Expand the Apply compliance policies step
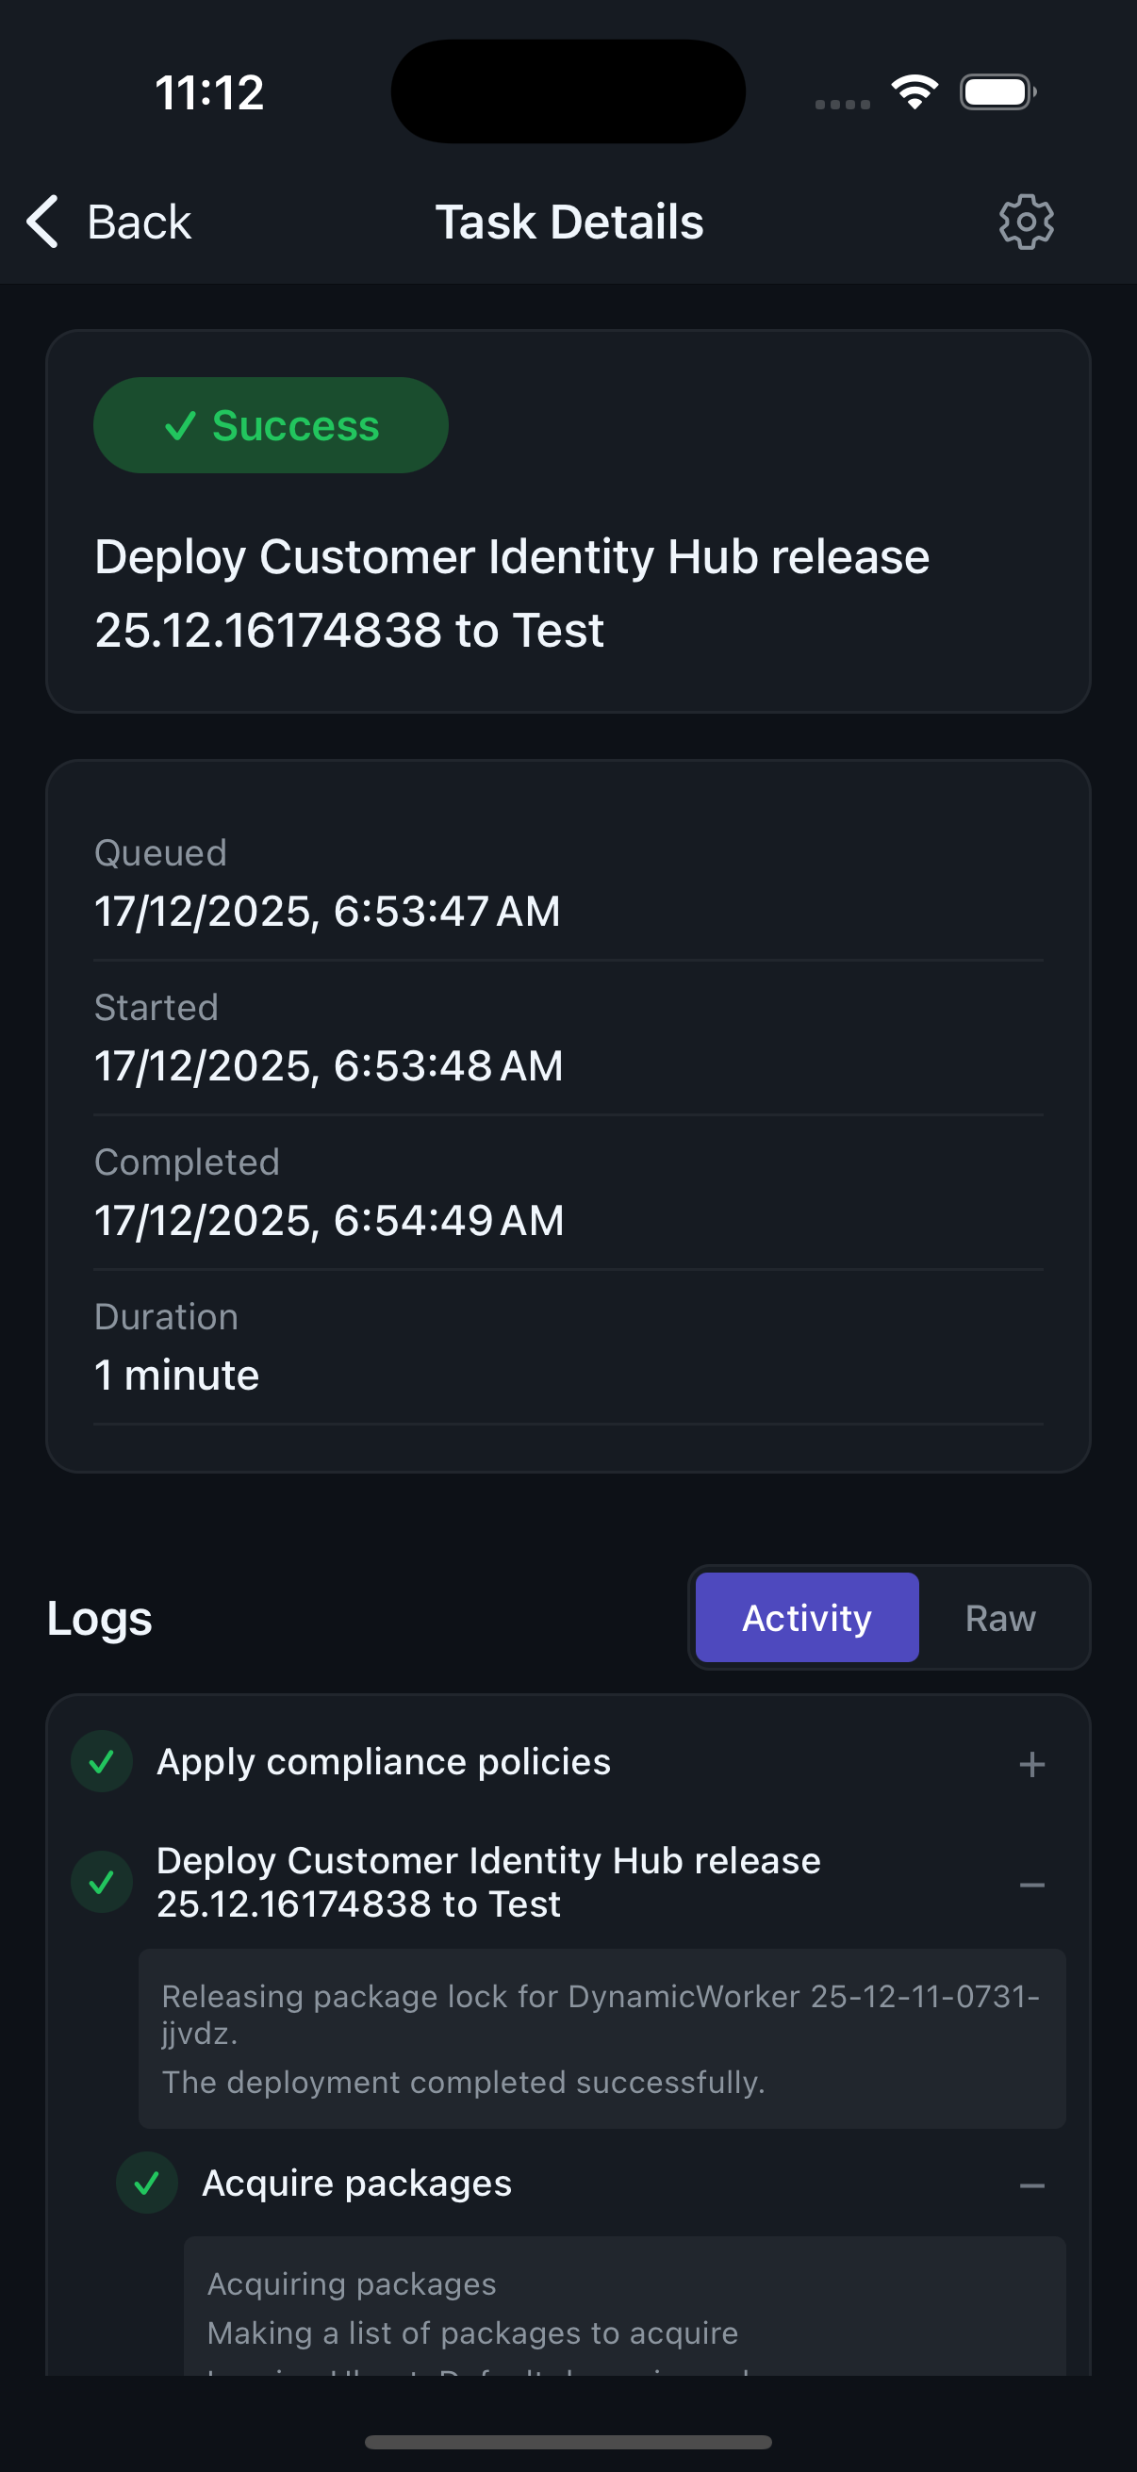 tap(1031, 1763)
